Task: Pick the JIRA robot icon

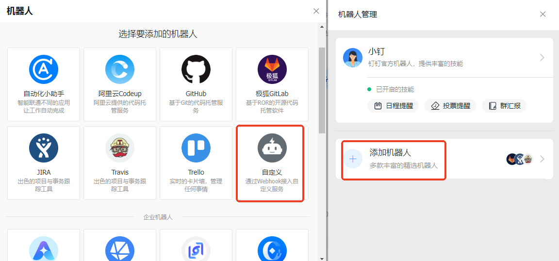Action: click(44, 148)
